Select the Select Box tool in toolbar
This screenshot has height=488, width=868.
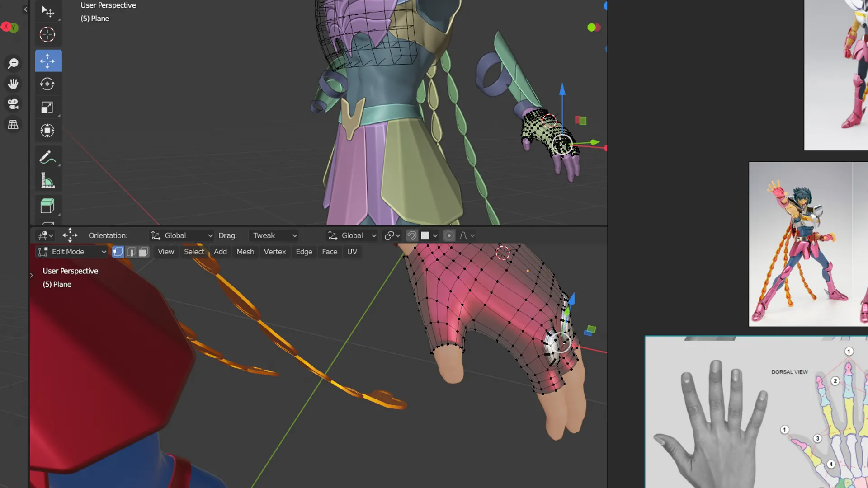[48, 11]
